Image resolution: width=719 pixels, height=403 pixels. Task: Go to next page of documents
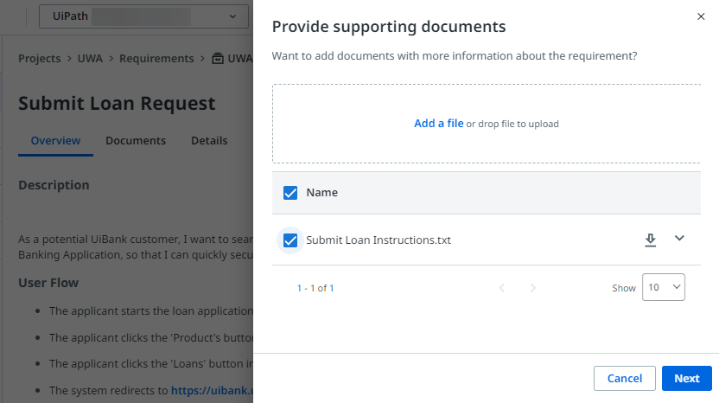(x=532, y=288)
